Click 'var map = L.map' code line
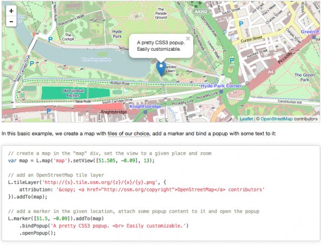 81,160
